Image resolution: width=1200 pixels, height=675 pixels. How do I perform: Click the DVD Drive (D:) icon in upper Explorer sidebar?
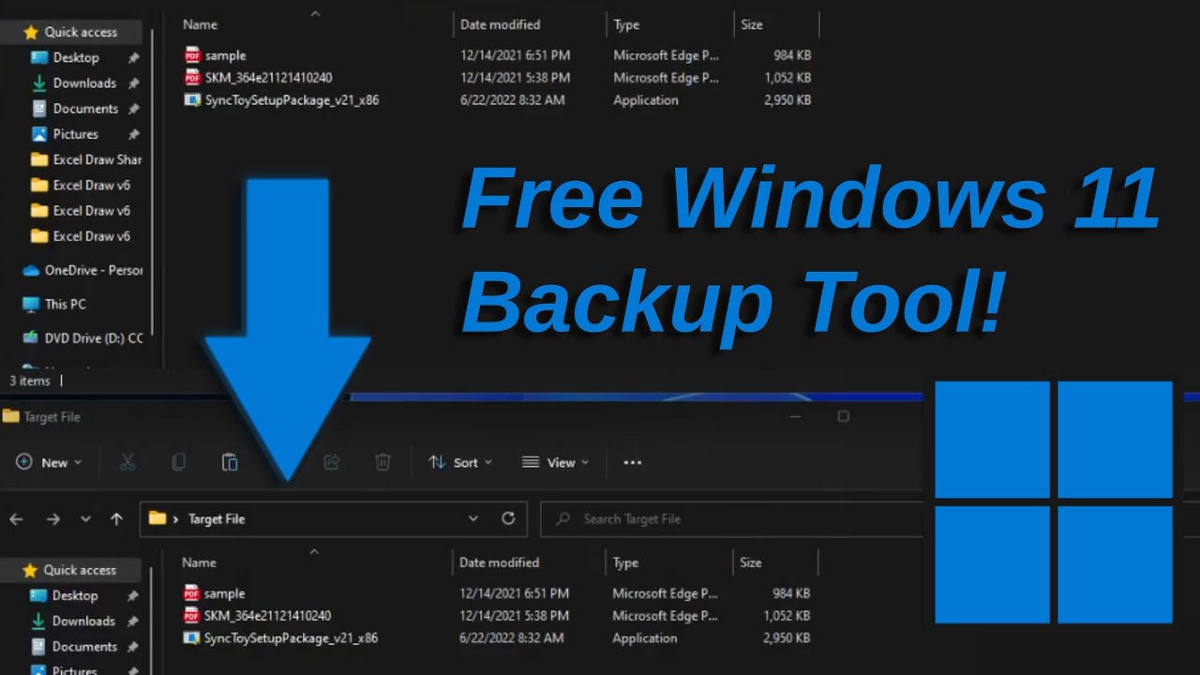point(31,337)
